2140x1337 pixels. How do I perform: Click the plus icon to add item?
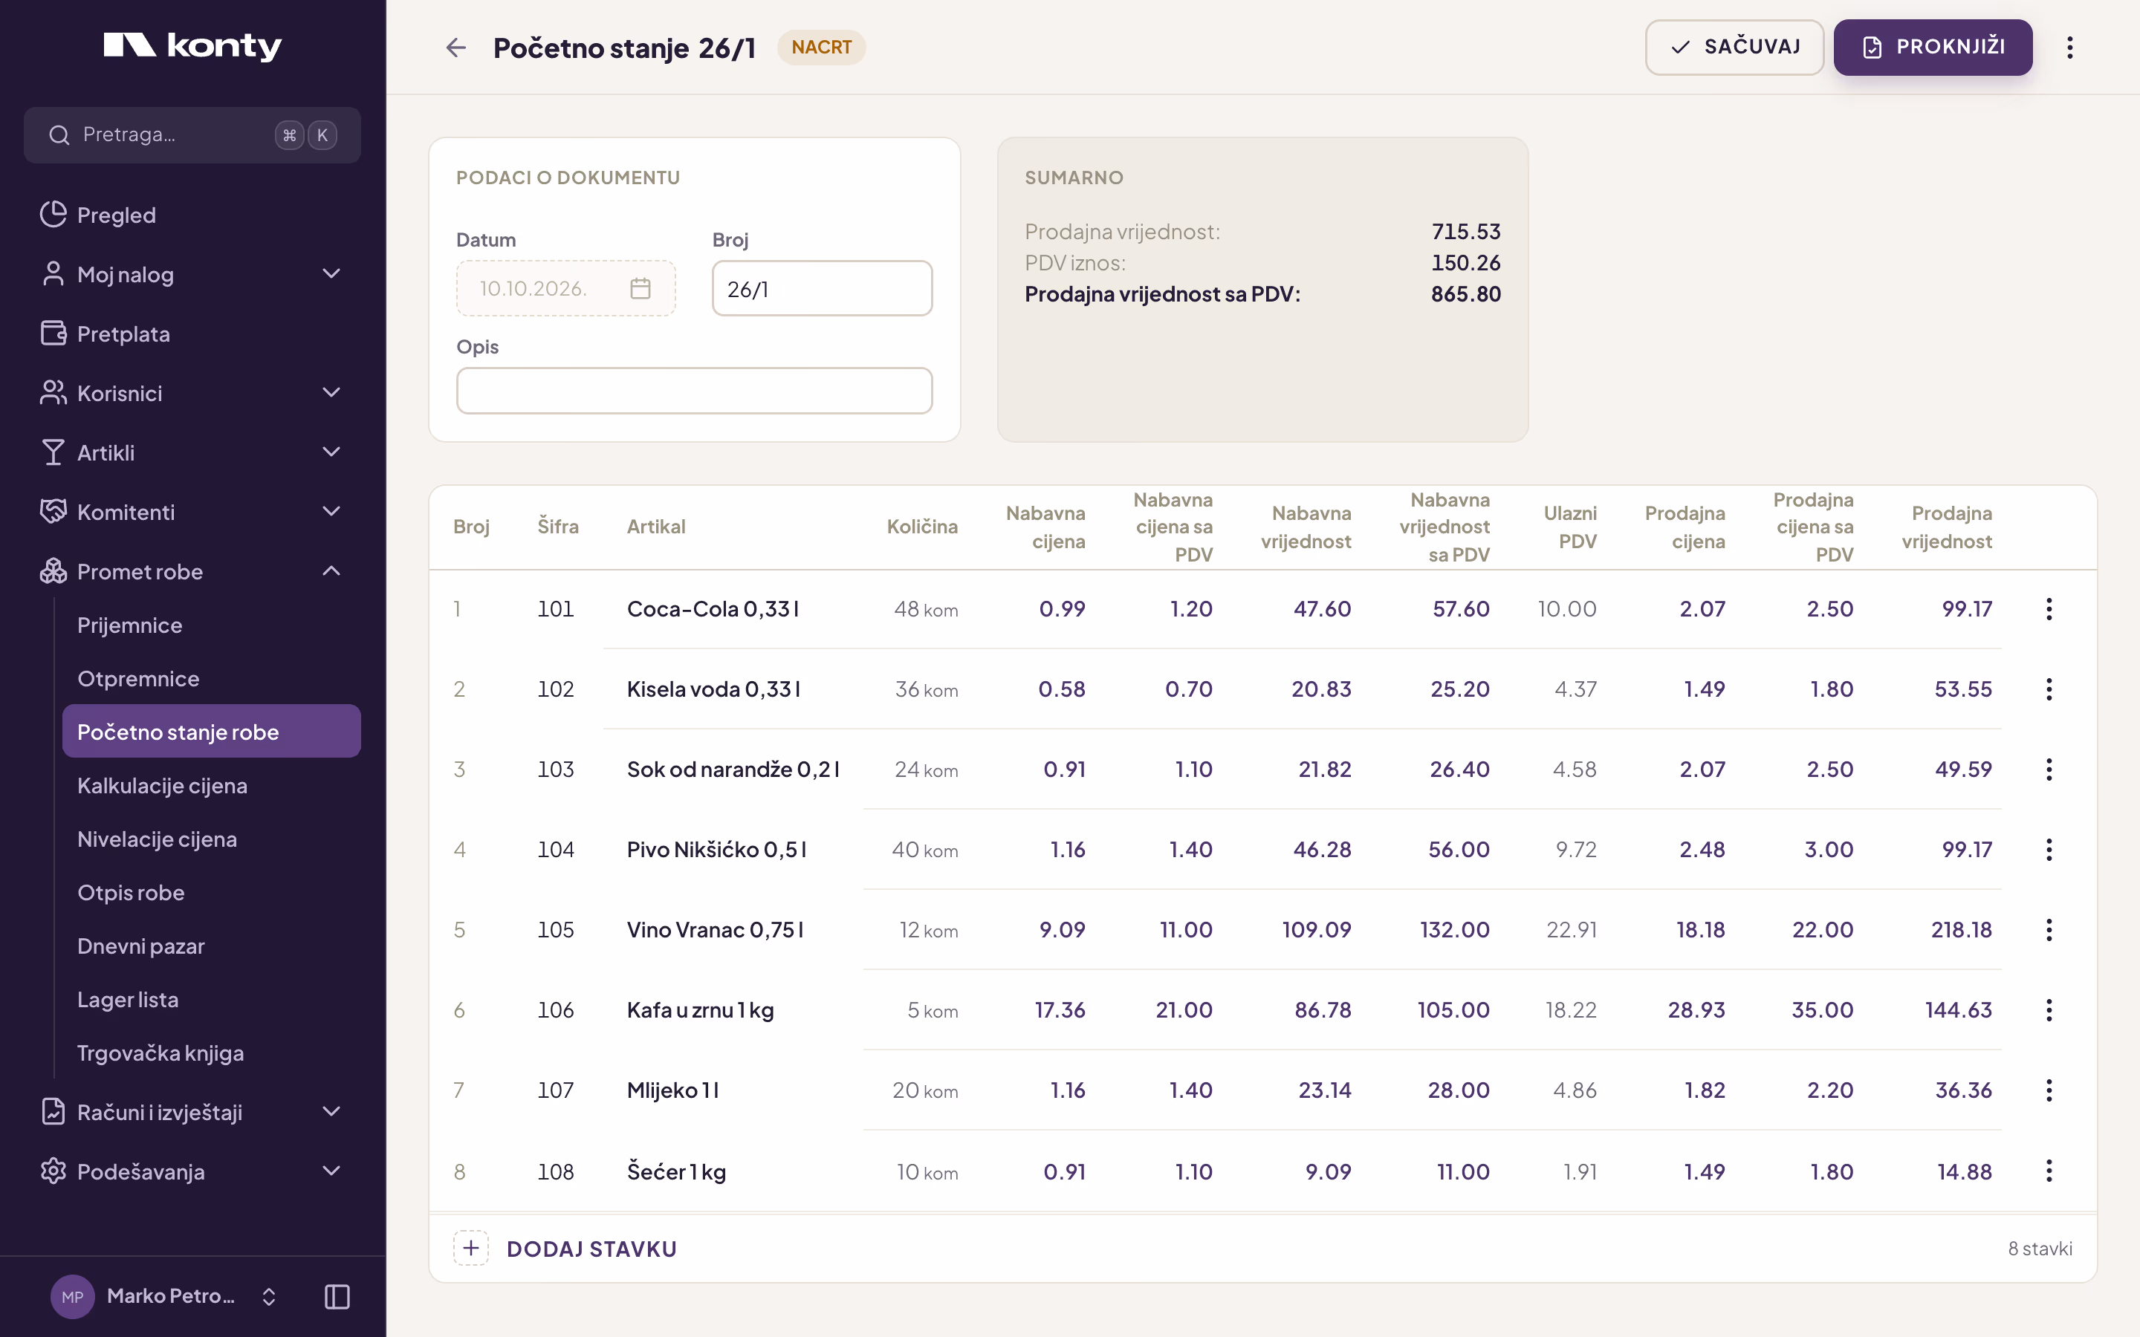[x=470, y=1248]
